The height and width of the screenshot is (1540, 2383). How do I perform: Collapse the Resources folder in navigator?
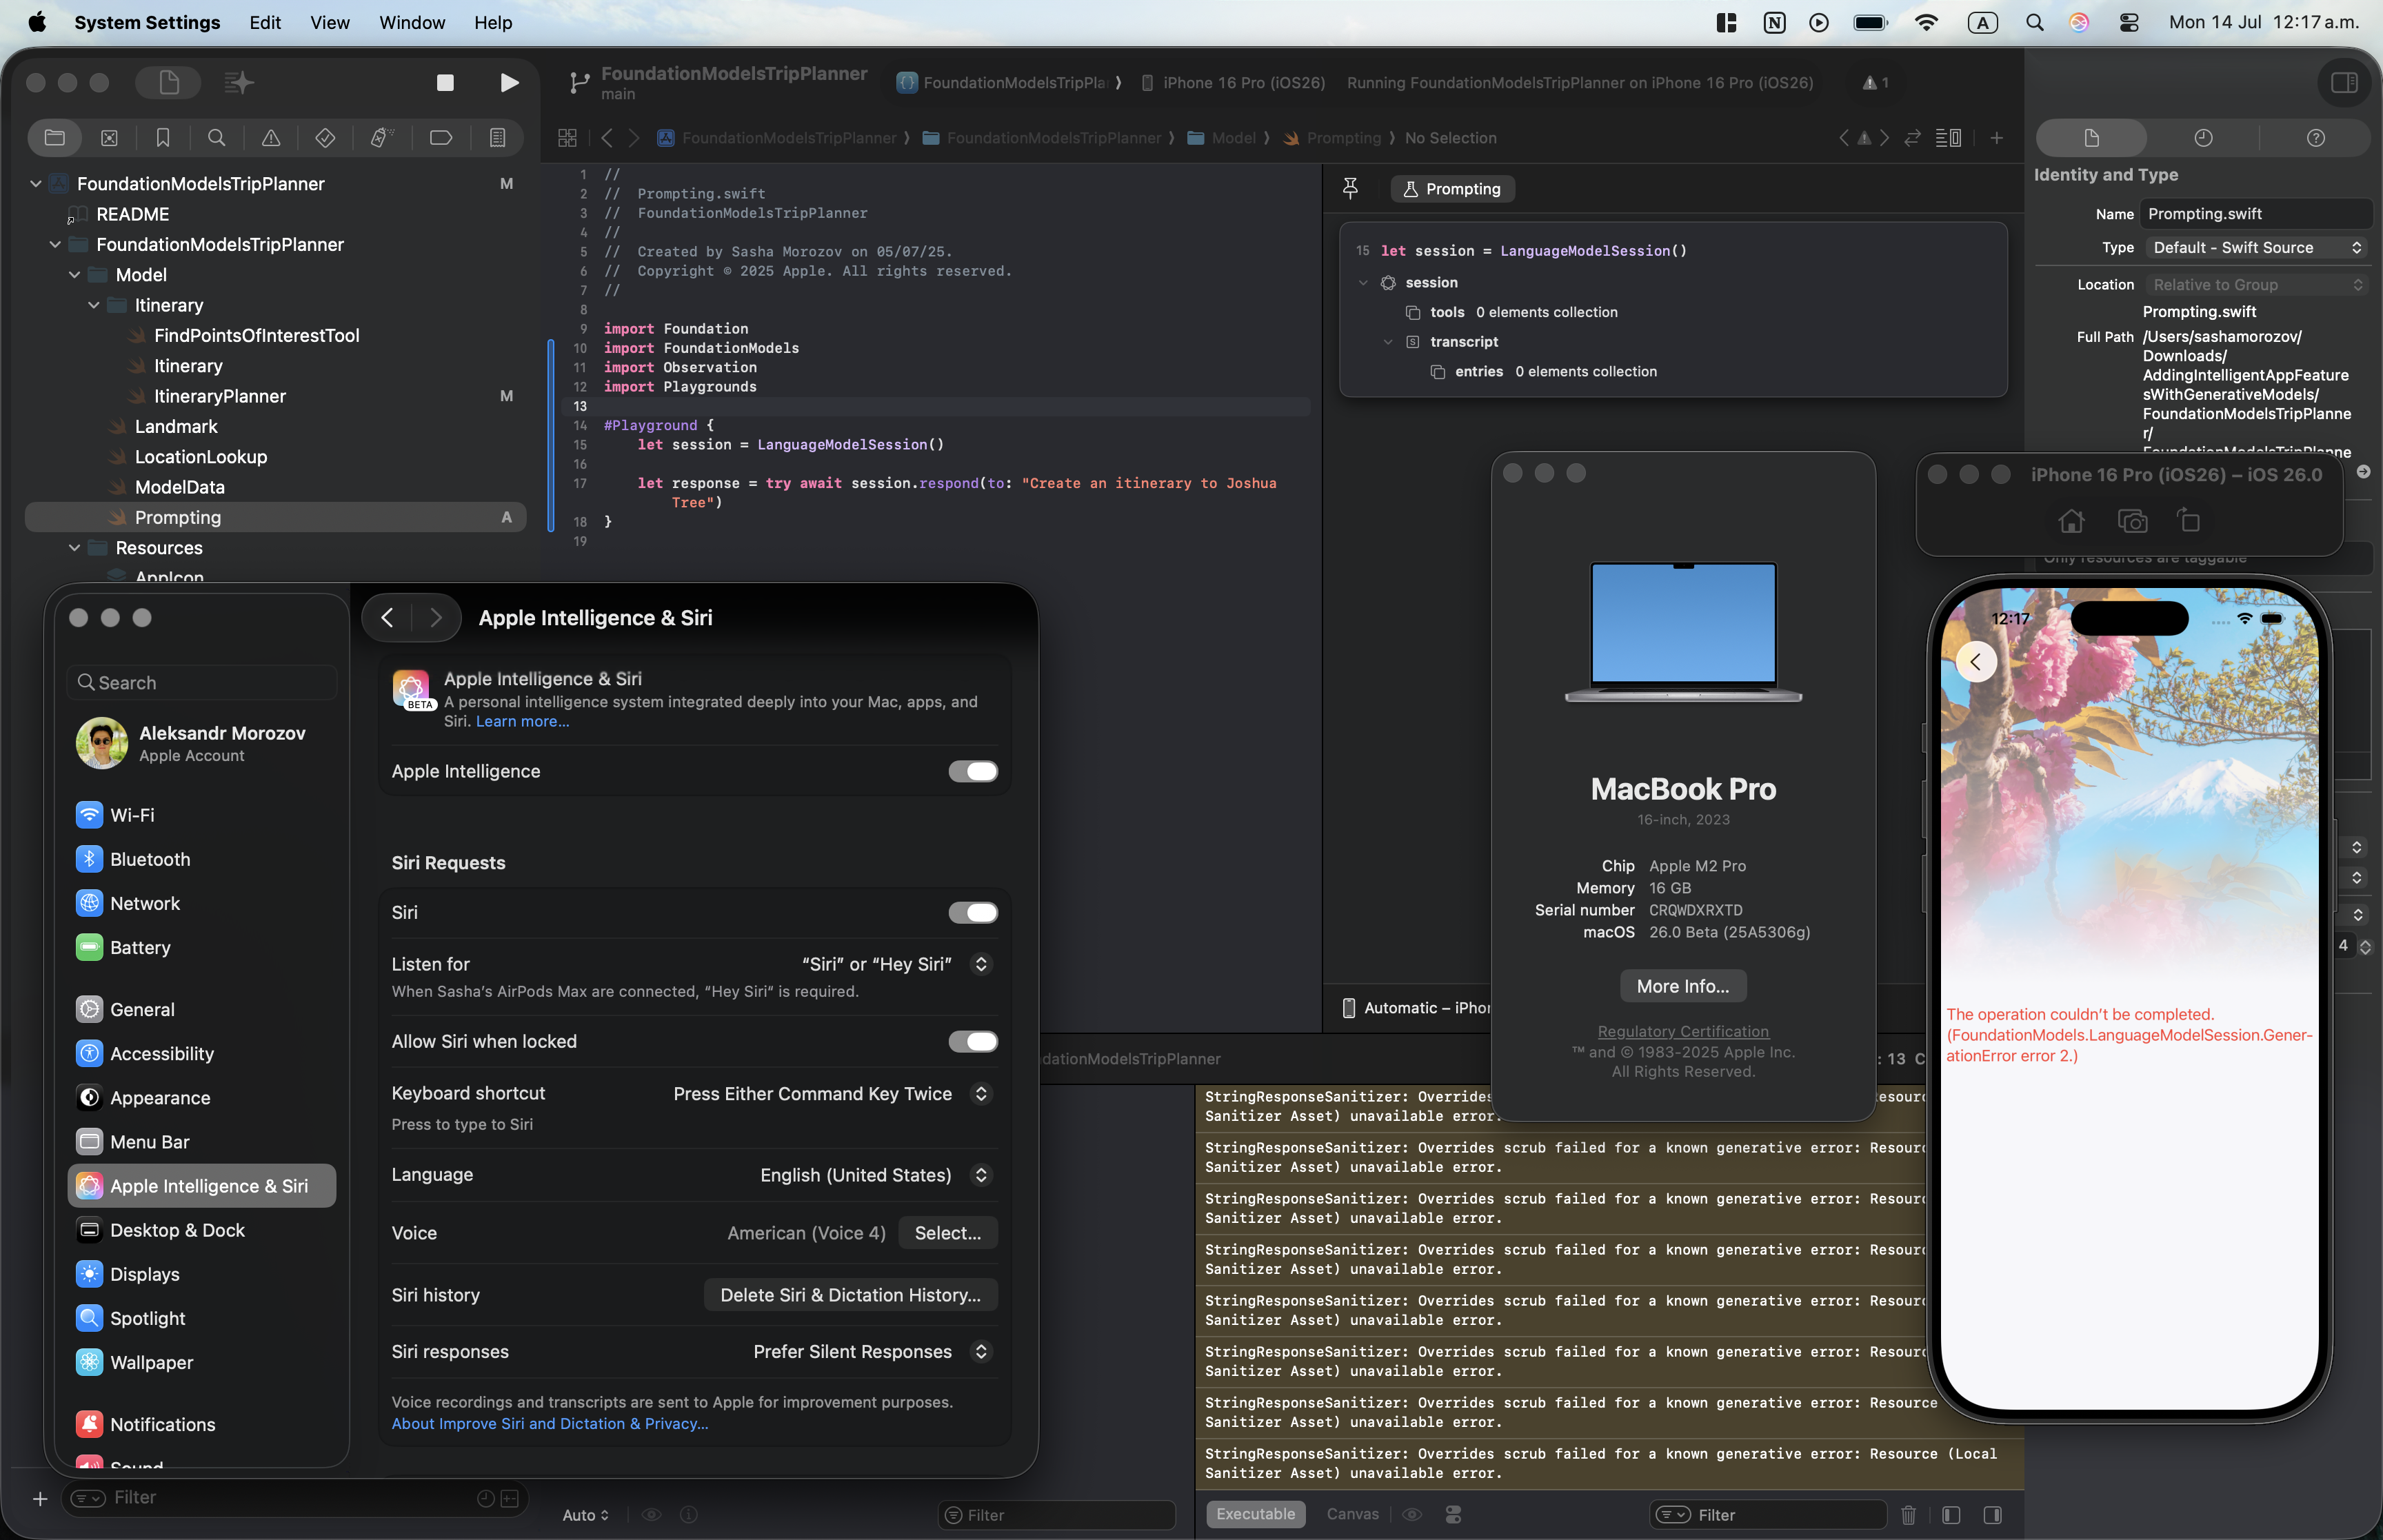[74, 548]
